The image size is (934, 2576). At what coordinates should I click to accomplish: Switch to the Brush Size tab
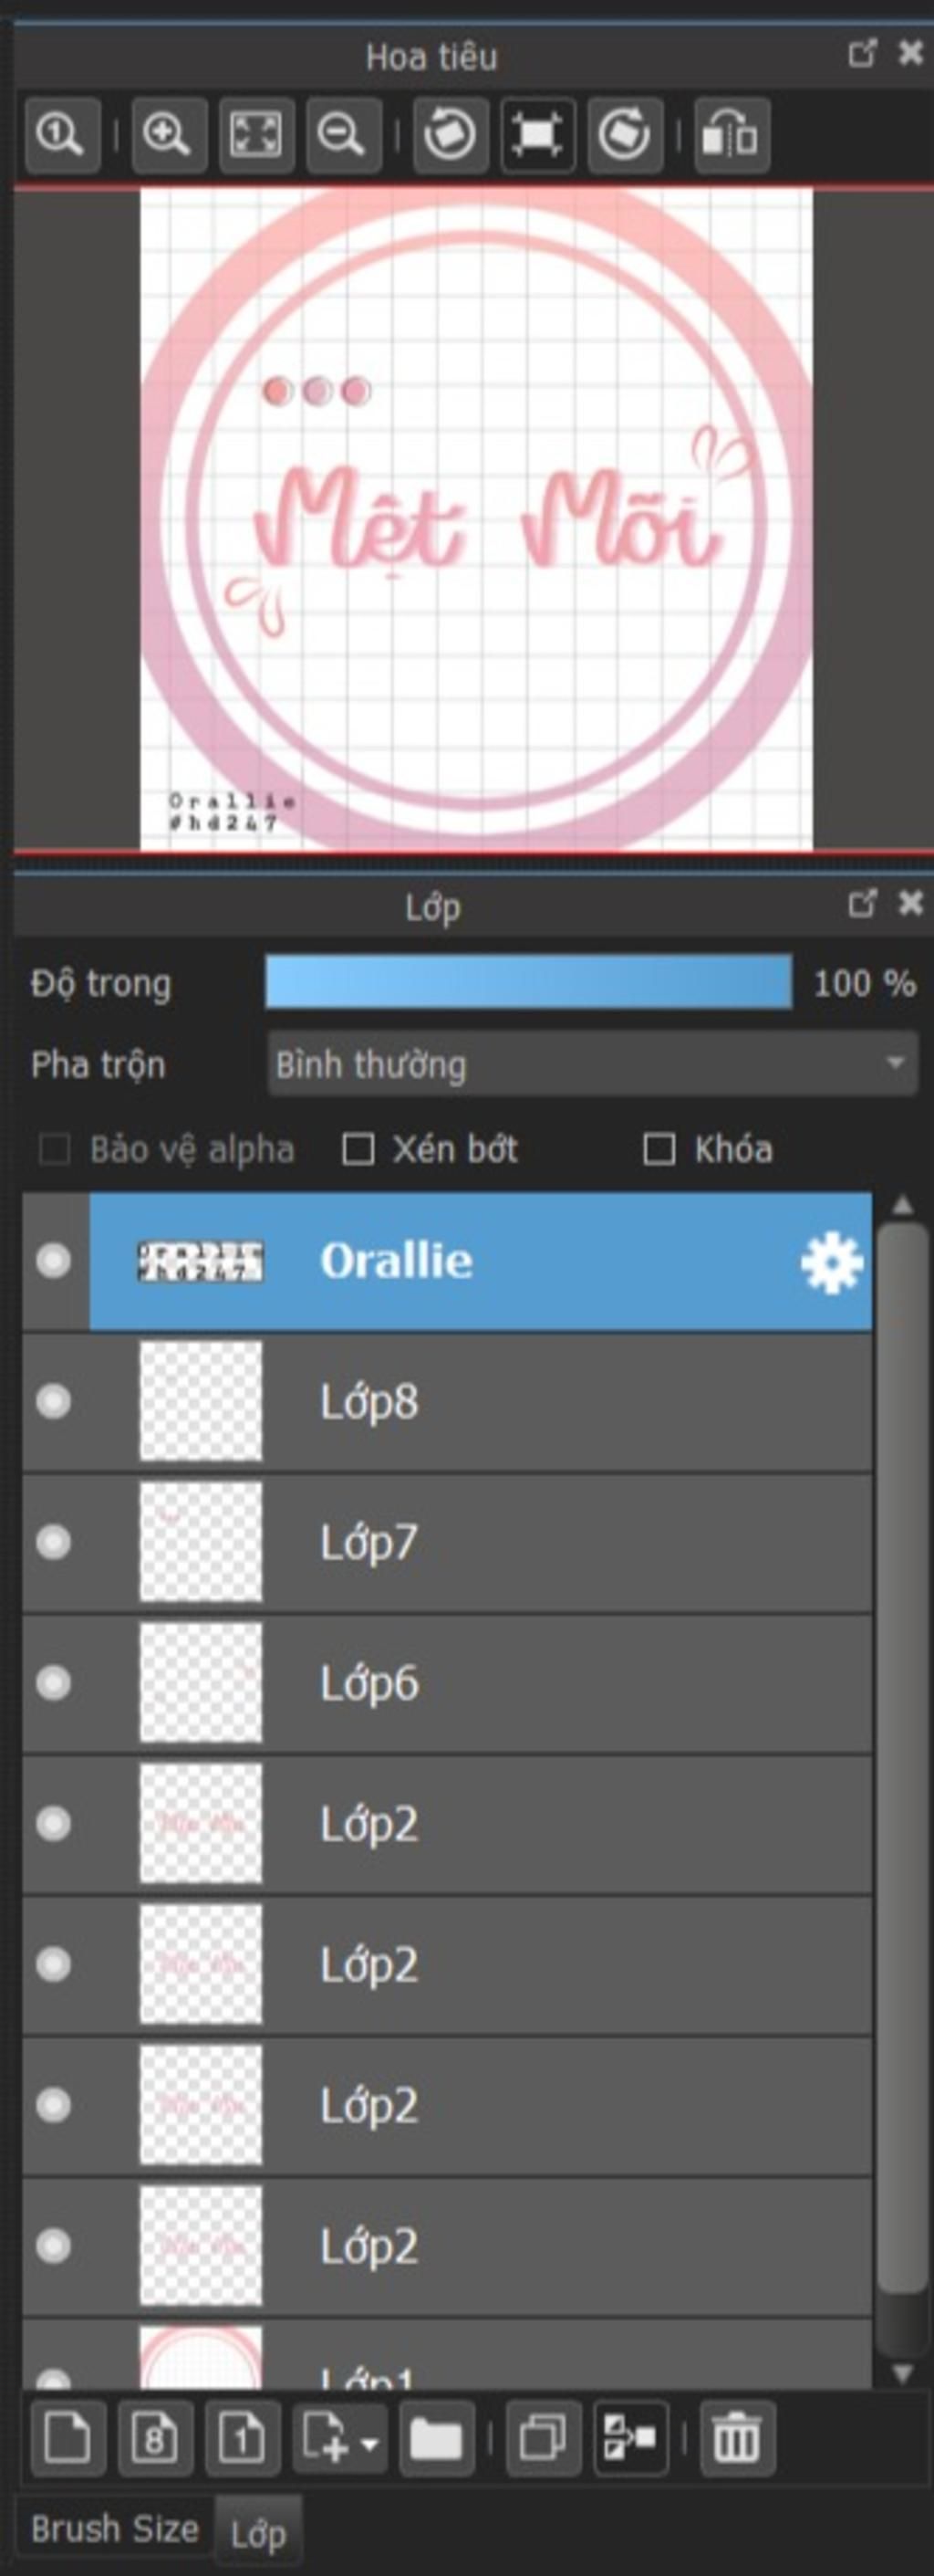[x=114, y=2529]
